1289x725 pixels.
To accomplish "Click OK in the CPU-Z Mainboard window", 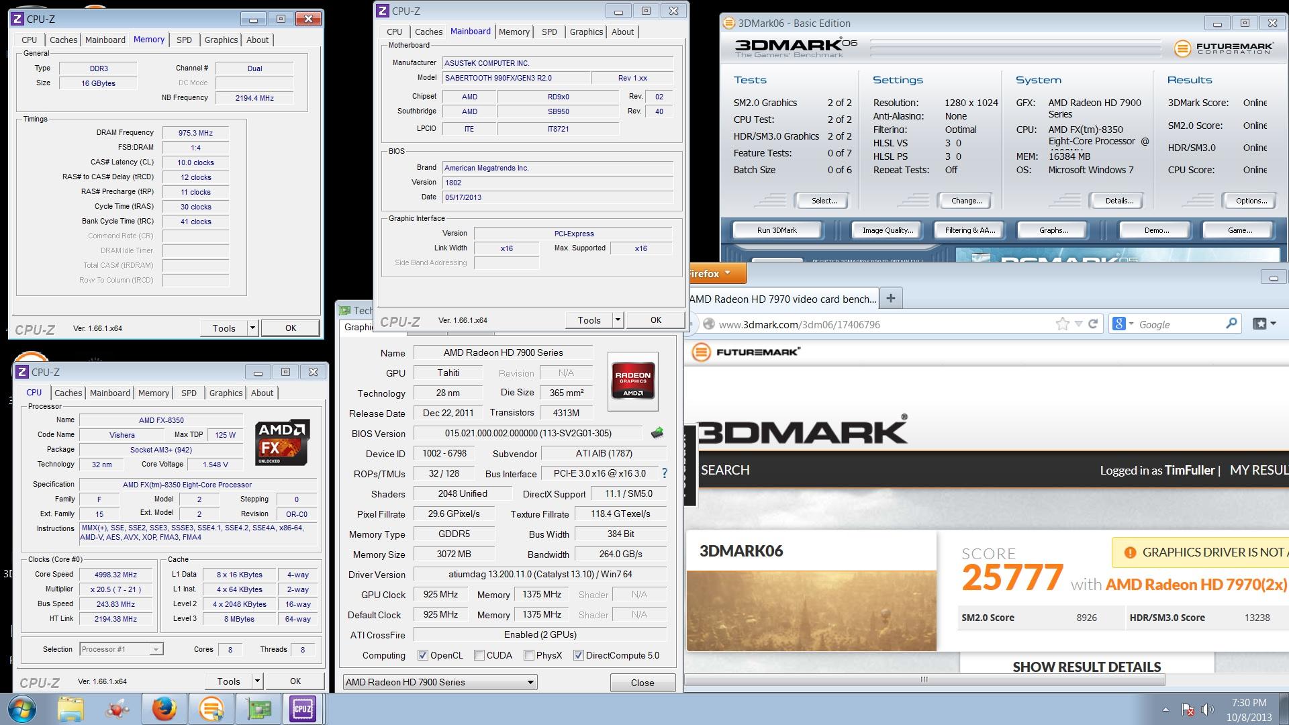I will [x=656, y=320].
